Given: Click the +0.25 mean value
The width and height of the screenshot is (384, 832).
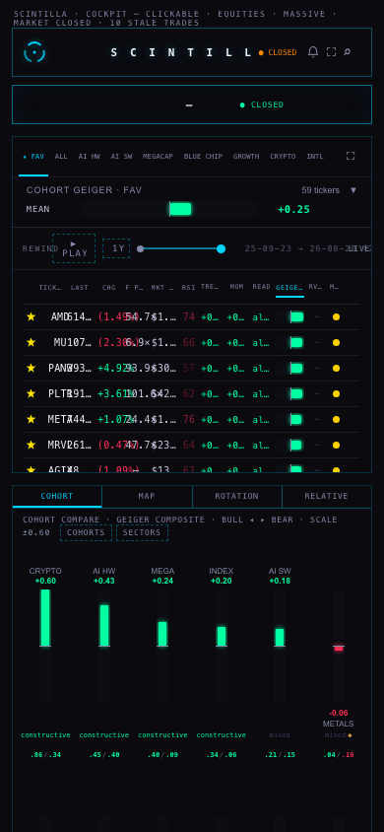Looking at the screenshot, I should point(293,209).
